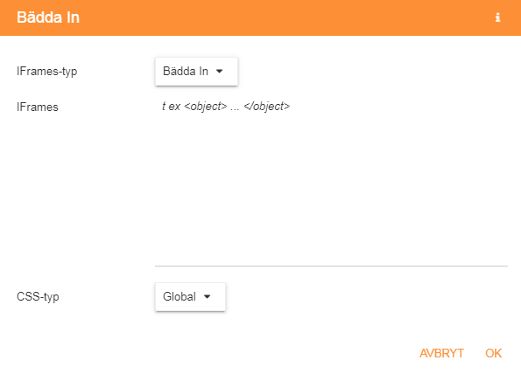Click the arrow beside Bädda In dropdown

tap(219, 72)
